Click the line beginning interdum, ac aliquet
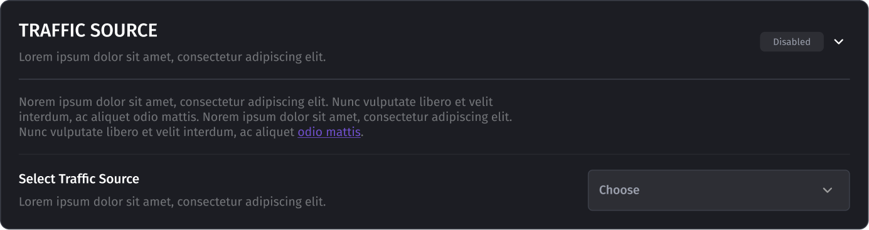 pyautogui.click(x=265, y=117)
